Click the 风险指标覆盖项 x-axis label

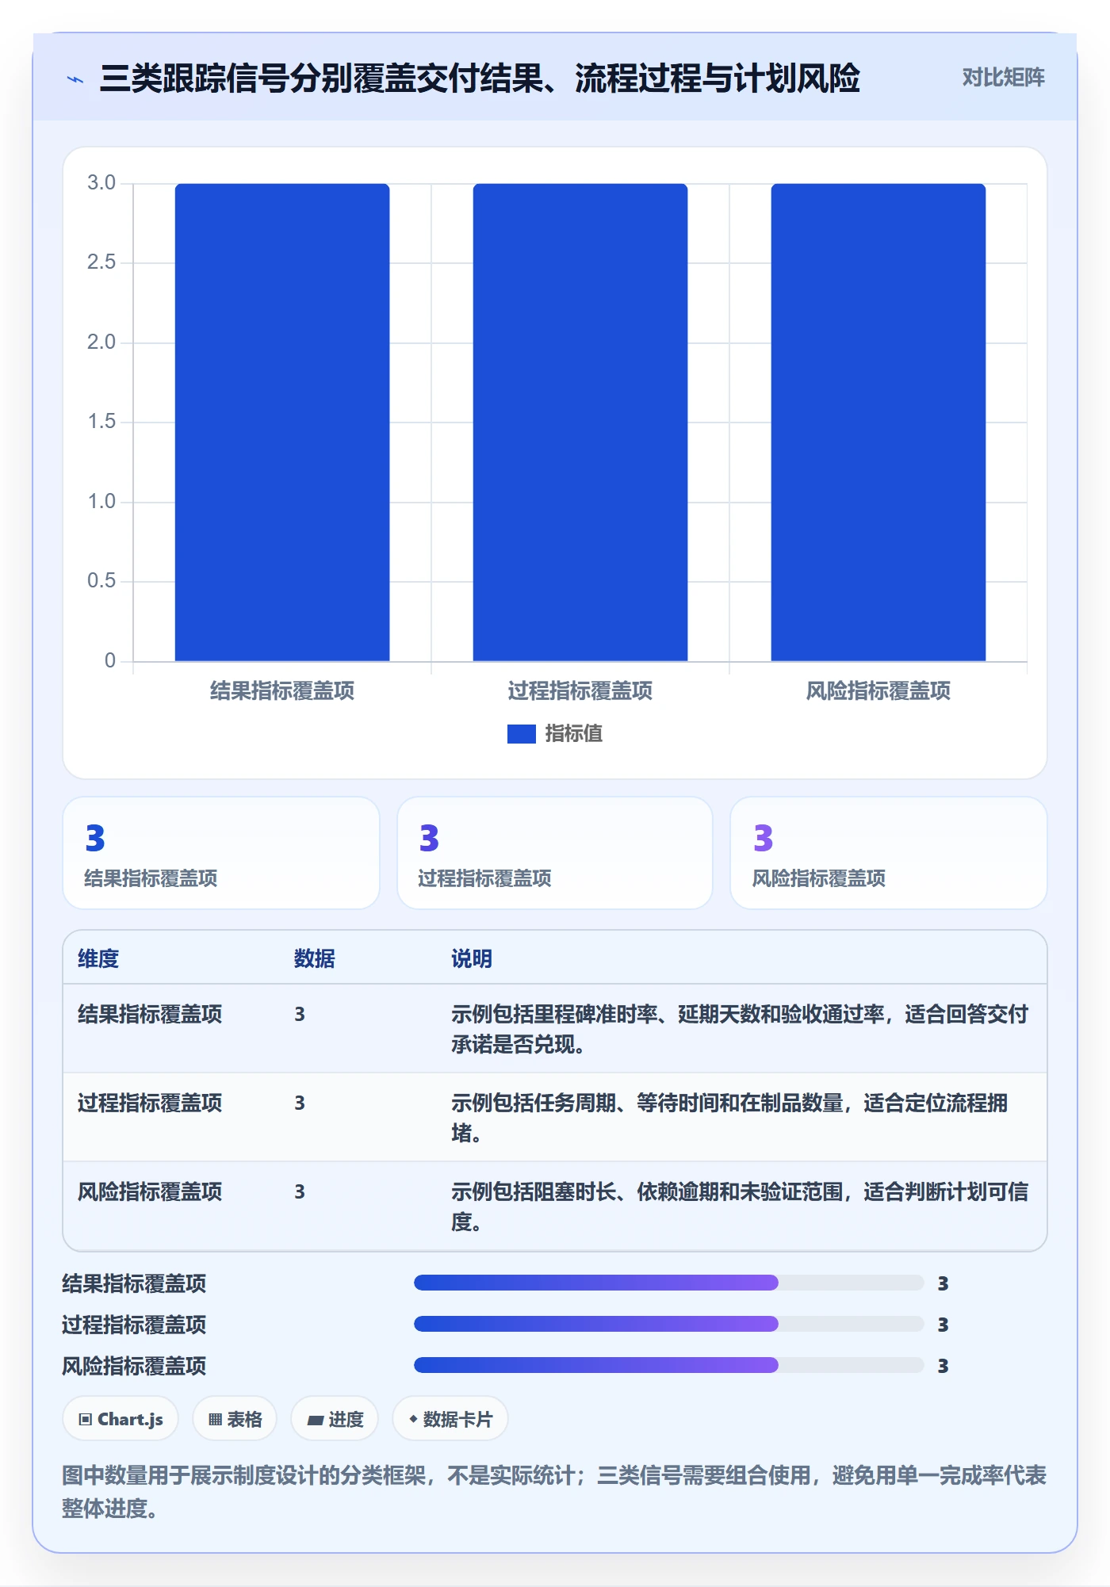(878, 691)
